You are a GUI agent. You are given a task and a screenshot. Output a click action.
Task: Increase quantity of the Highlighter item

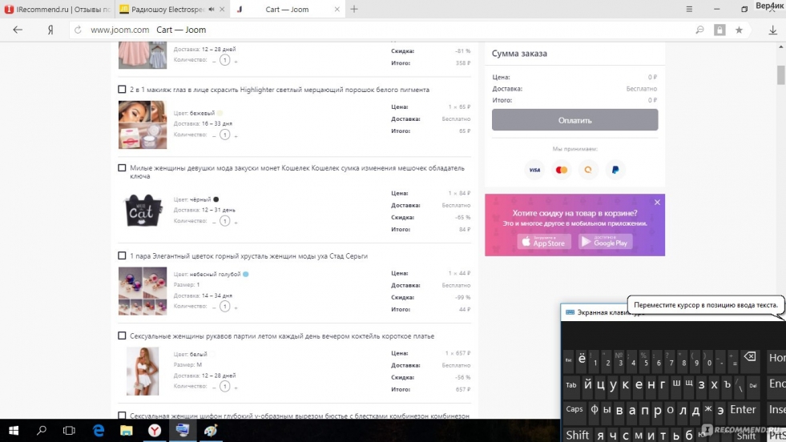coord(236,135)
